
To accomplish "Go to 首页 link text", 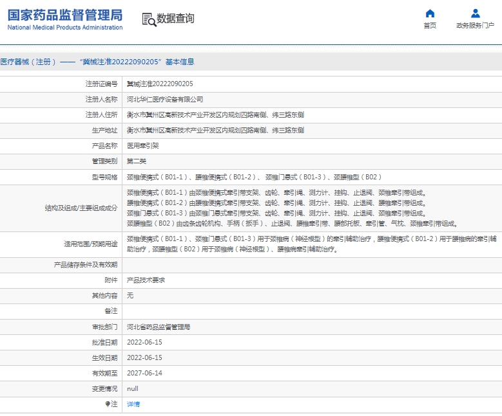I will click(x=430, y=26).
